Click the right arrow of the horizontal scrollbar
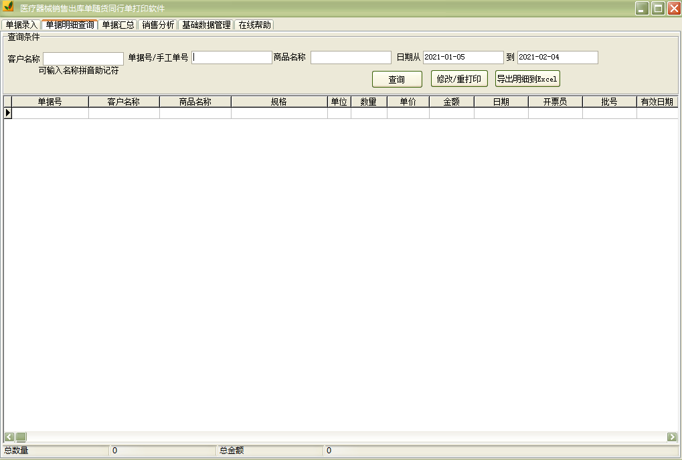 point(671,437)
